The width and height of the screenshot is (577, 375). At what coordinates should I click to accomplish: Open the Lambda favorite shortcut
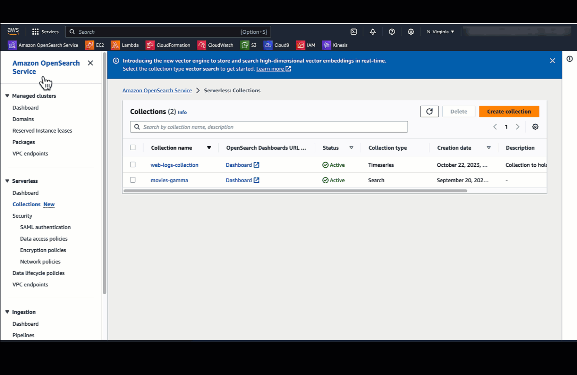(x=125, y=45)
